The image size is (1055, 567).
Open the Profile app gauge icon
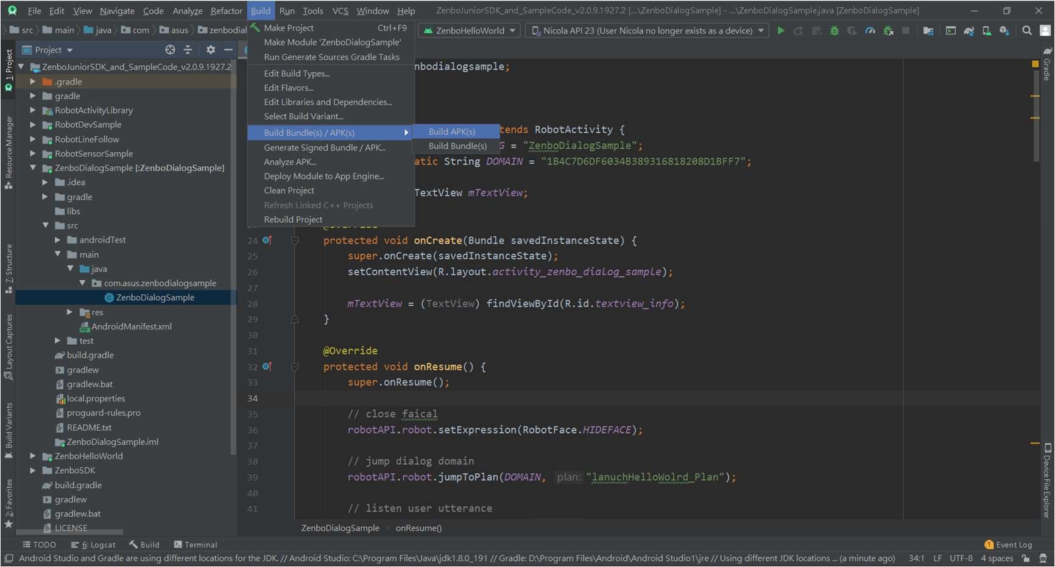(870, 30)
